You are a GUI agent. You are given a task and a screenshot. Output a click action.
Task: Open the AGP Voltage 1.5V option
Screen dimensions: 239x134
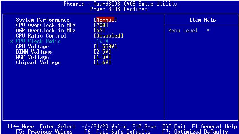coord(102,57)
